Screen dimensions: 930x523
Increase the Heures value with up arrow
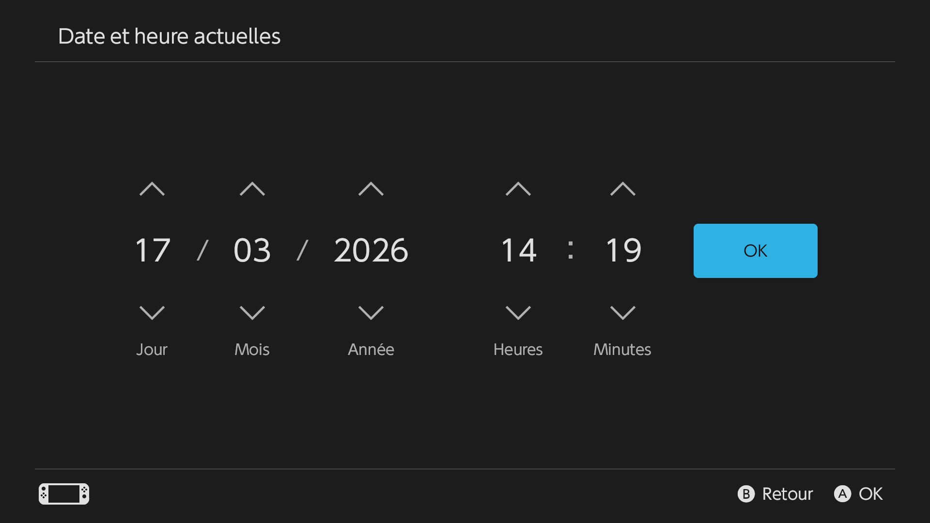click(518, 189)
